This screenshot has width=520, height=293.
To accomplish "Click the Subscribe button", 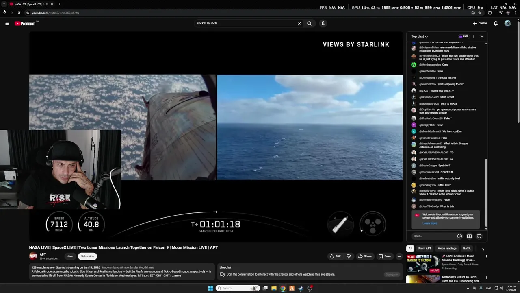I will point(87,256).
